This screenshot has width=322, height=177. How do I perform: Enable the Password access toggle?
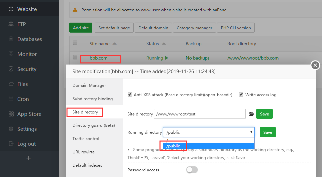pos(192,170)
